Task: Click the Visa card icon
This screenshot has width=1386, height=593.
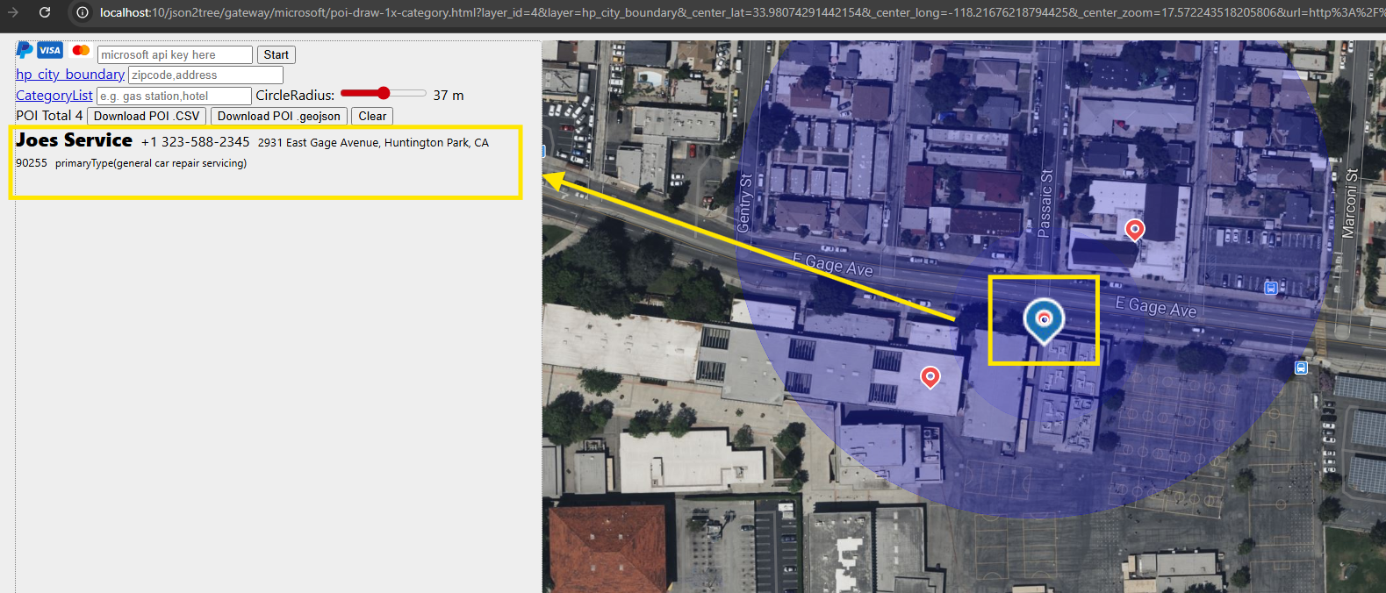Action: (x=50, y=50)
